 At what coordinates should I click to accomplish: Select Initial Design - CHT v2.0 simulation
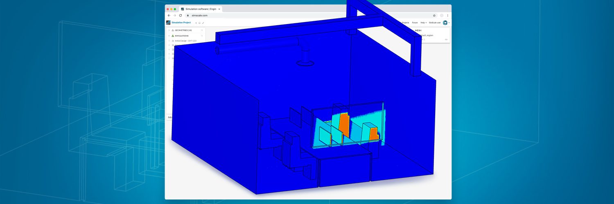click(x=185, y=41)
